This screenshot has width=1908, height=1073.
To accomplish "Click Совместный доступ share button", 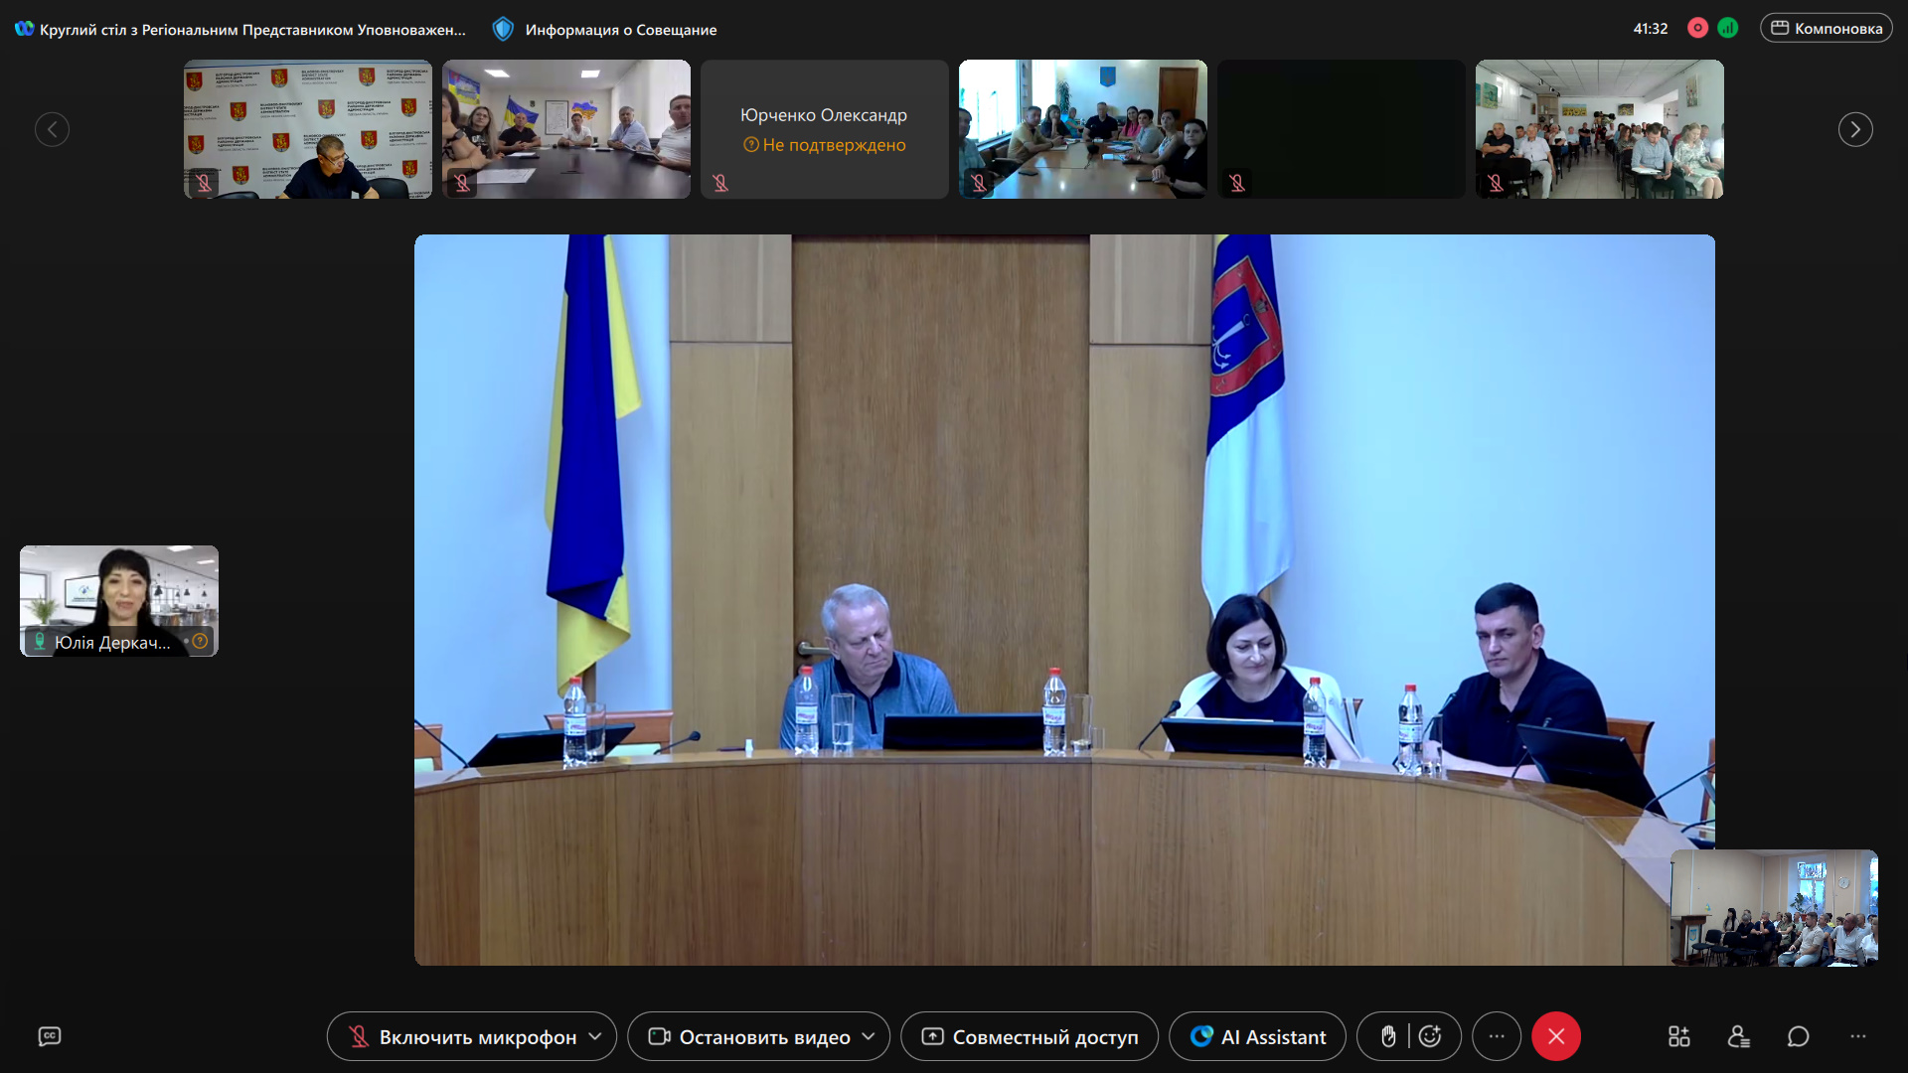I will (x=1030, y=1036).
